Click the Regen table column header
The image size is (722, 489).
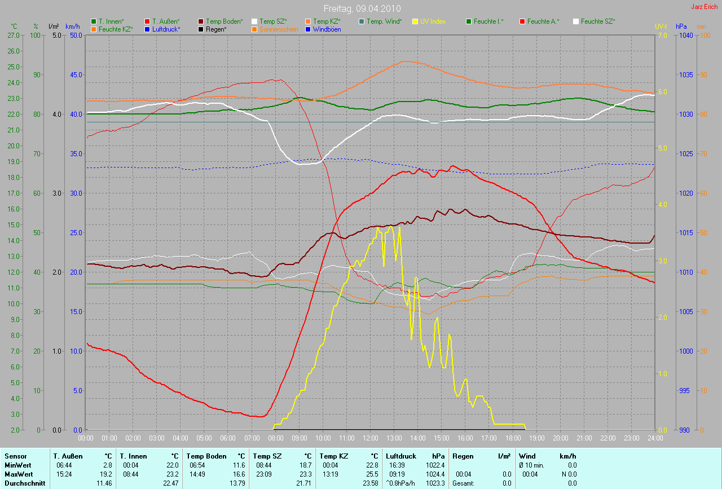point(463,456)
